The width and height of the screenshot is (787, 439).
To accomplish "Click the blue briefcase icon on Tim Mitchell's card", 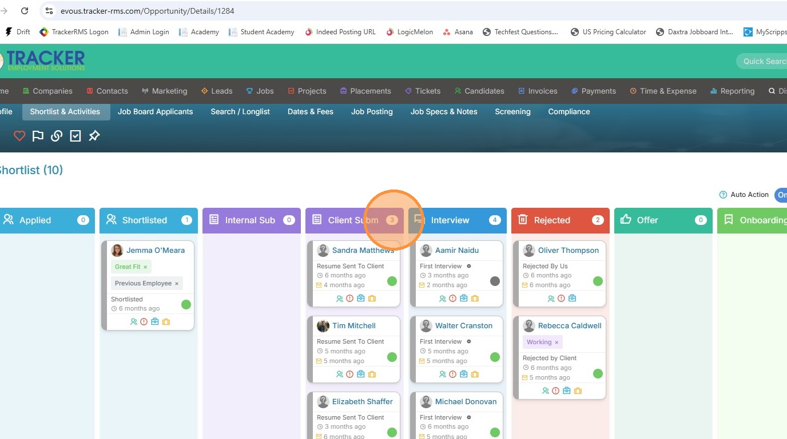I will pyautogui.click(x=361, y=374).
